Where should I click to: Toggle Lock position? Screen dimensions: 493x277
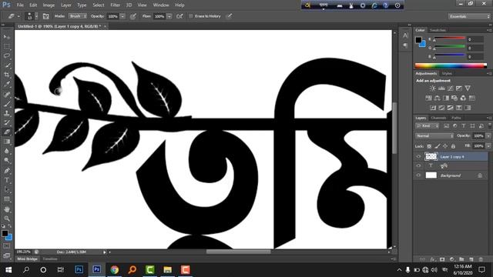pos(445,146)
